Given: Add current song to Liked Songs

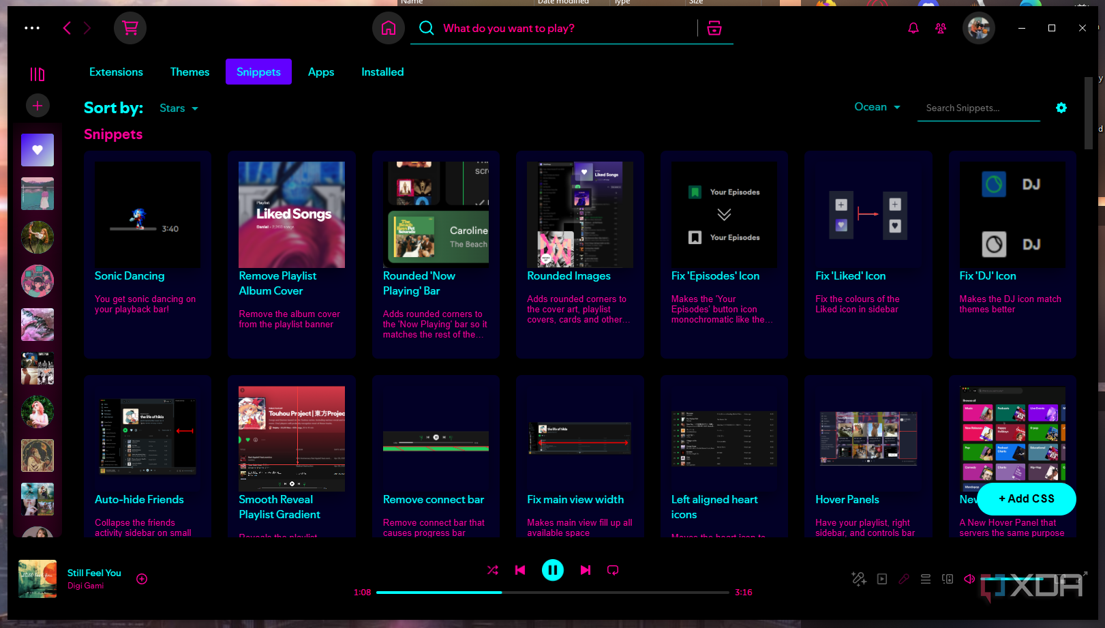Looking at the screenshot, I should (x=142, y=579).
